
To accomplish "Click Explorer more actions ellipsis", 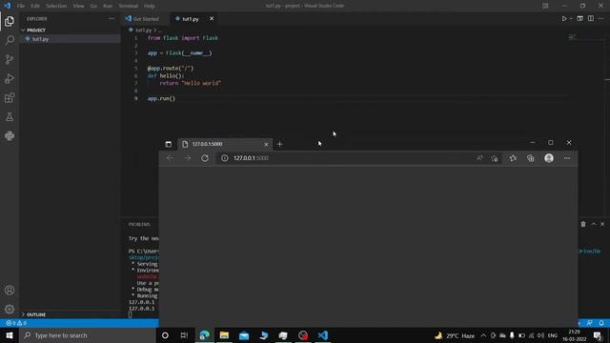I will [112, 19].
